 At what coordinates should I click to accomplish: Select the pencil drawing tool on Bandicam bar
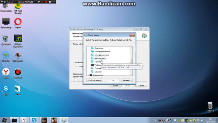(x=38, y=2)
